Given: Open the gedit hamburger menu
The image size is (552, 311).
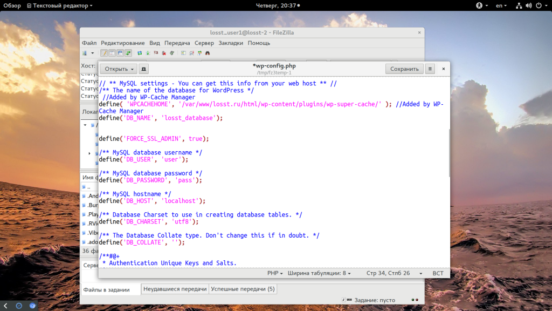Looking at the screenshot, I should click(x=430, y=69).
